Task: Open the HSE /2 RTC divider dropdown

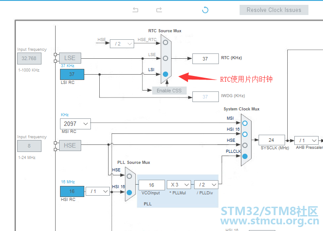Action: tap(122, 44)
